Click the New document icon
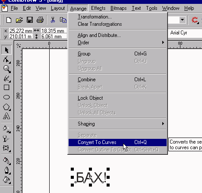Screen dimensions: 202x193 [x=9, y=20]
